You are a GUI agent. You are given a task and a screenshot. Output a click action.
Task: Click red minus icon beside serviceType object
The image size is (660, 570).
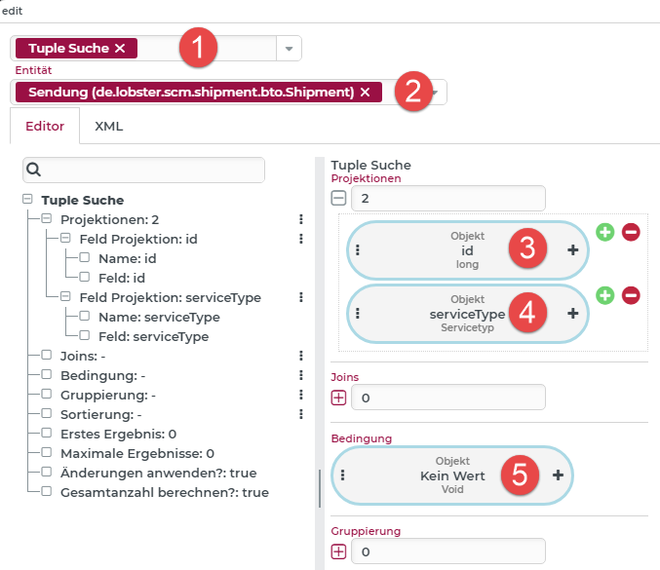tap(631, 294)
